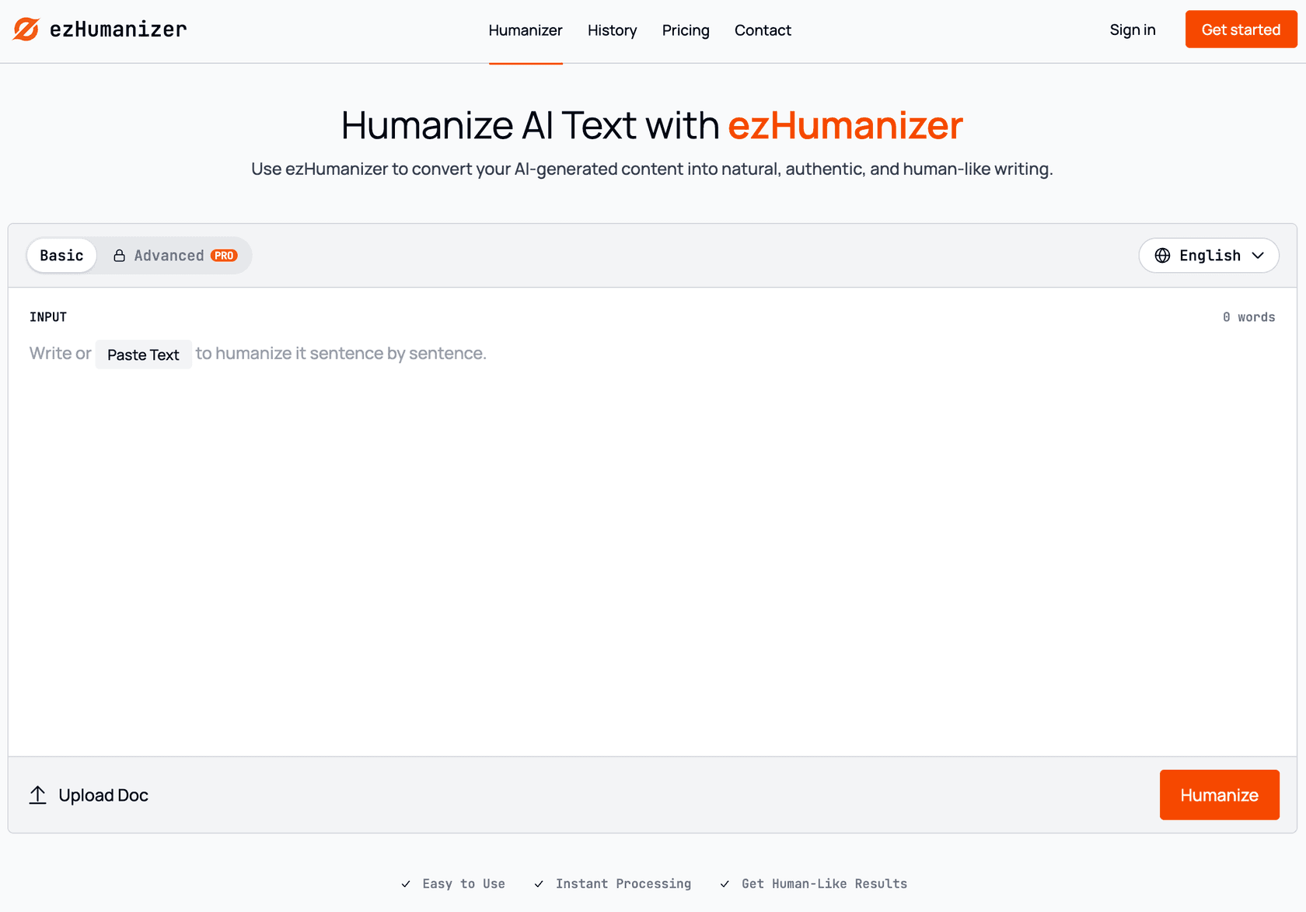Image resolution: width=1306 pixels, height=912 pixels.
Task: Focus the humanizer input text area
Action: 652,544
